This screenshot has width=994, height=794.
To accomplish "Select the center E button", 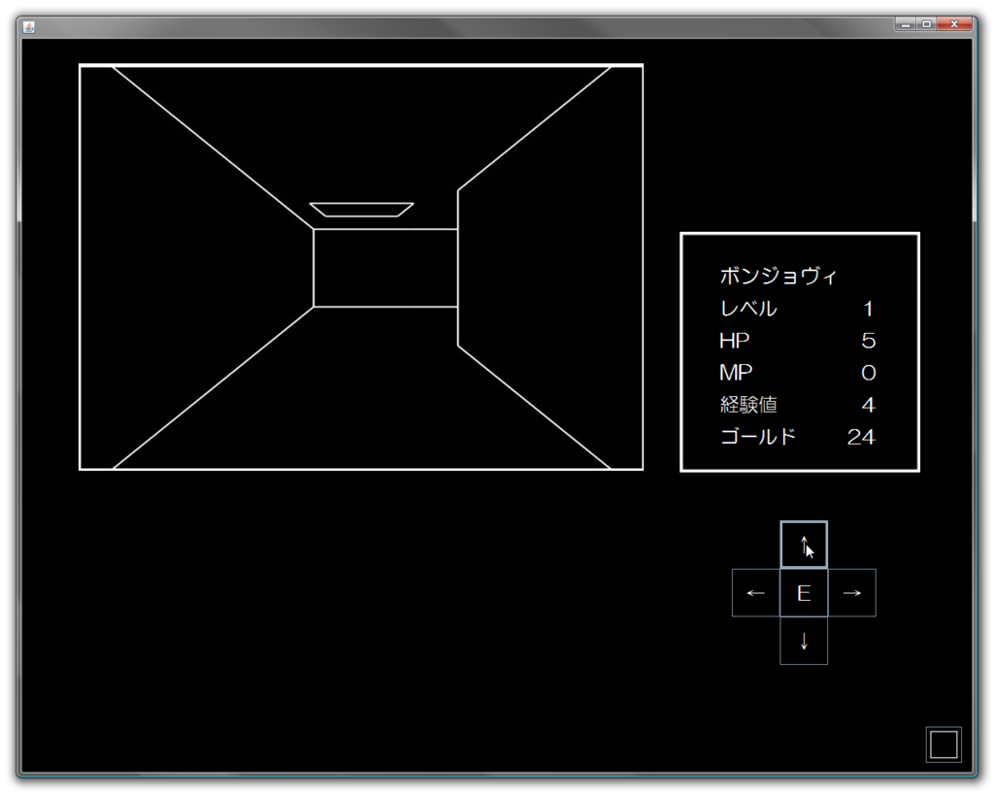I will coord(804,592).
